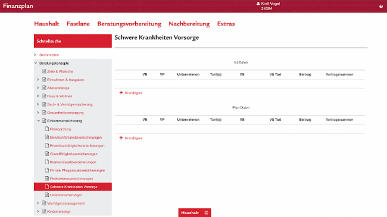Expand the Gesundheitsversorgung arrow
This screenshot has width=387, height=217.
38,113
